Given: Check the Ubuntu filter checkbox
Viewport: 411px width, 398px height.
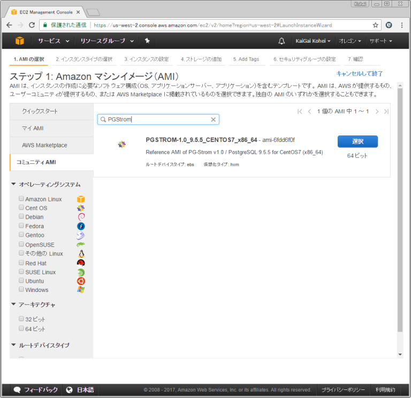Looking at the screenshot, I should coord(21,281).
